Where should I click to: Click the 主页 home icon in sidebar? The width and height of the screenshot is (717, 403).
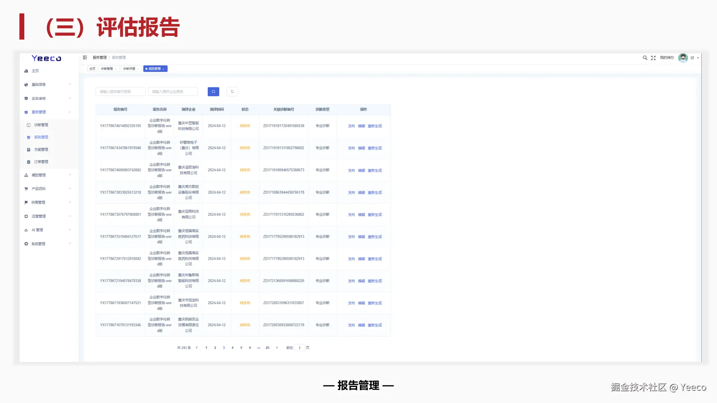pyautogui.click(x=26, y=71)
